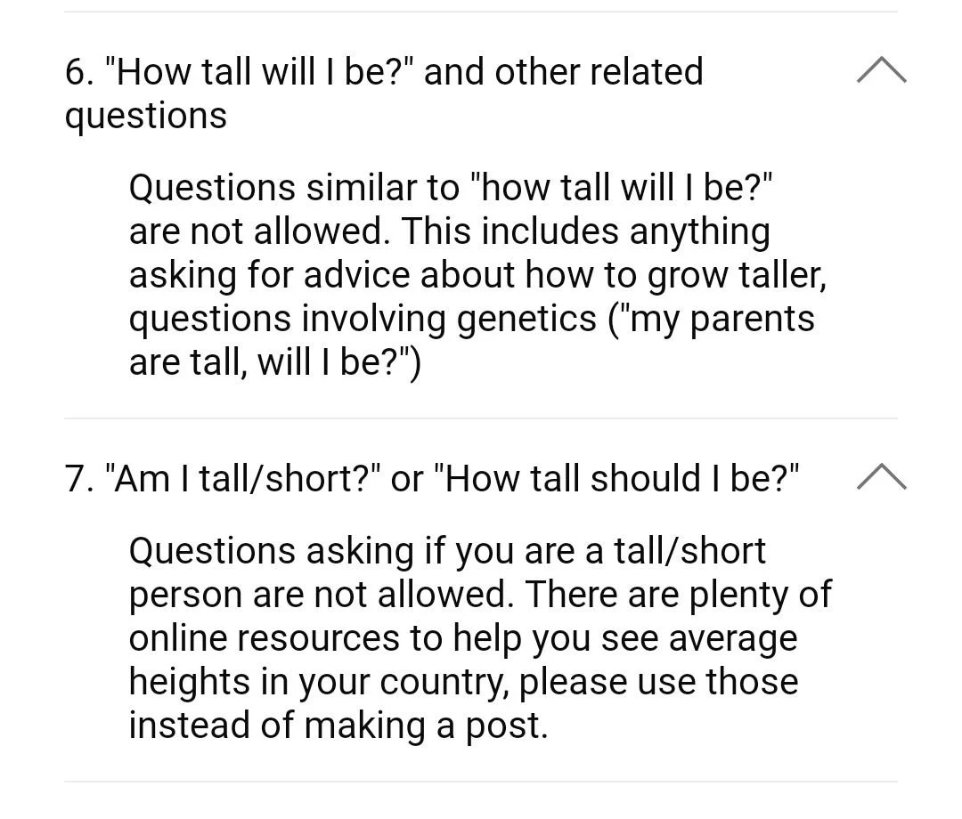Screen dimensions: 962x819
Task: Select the rule 7 "Am I tall/short?" heading
Action: [x=242, y=479]
